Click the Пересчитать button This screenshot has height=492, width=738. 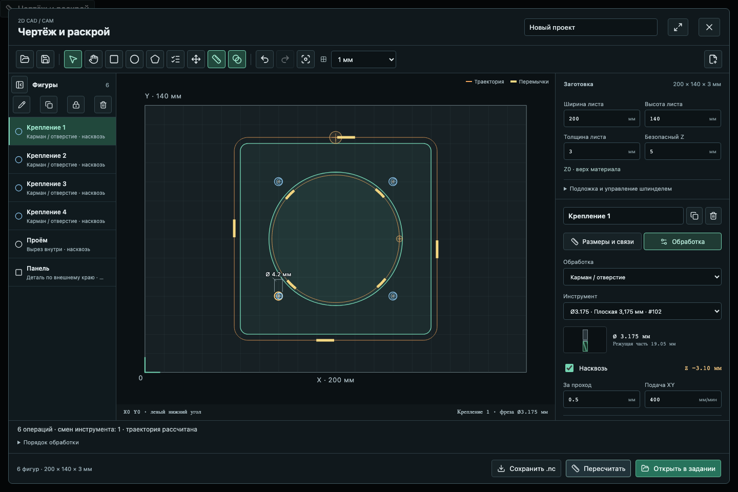tap(599, 468)
